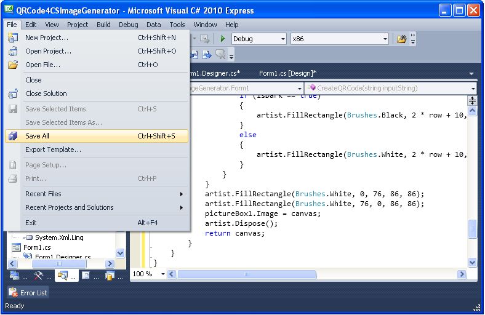The width and height of the screenshot is (485, 315).
Task: Click the start-page toolbar icon left of run arrow
Action: coord(205,39)
